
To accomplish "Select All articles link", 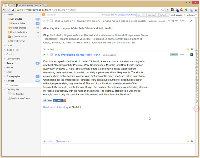I will [116, 15].
